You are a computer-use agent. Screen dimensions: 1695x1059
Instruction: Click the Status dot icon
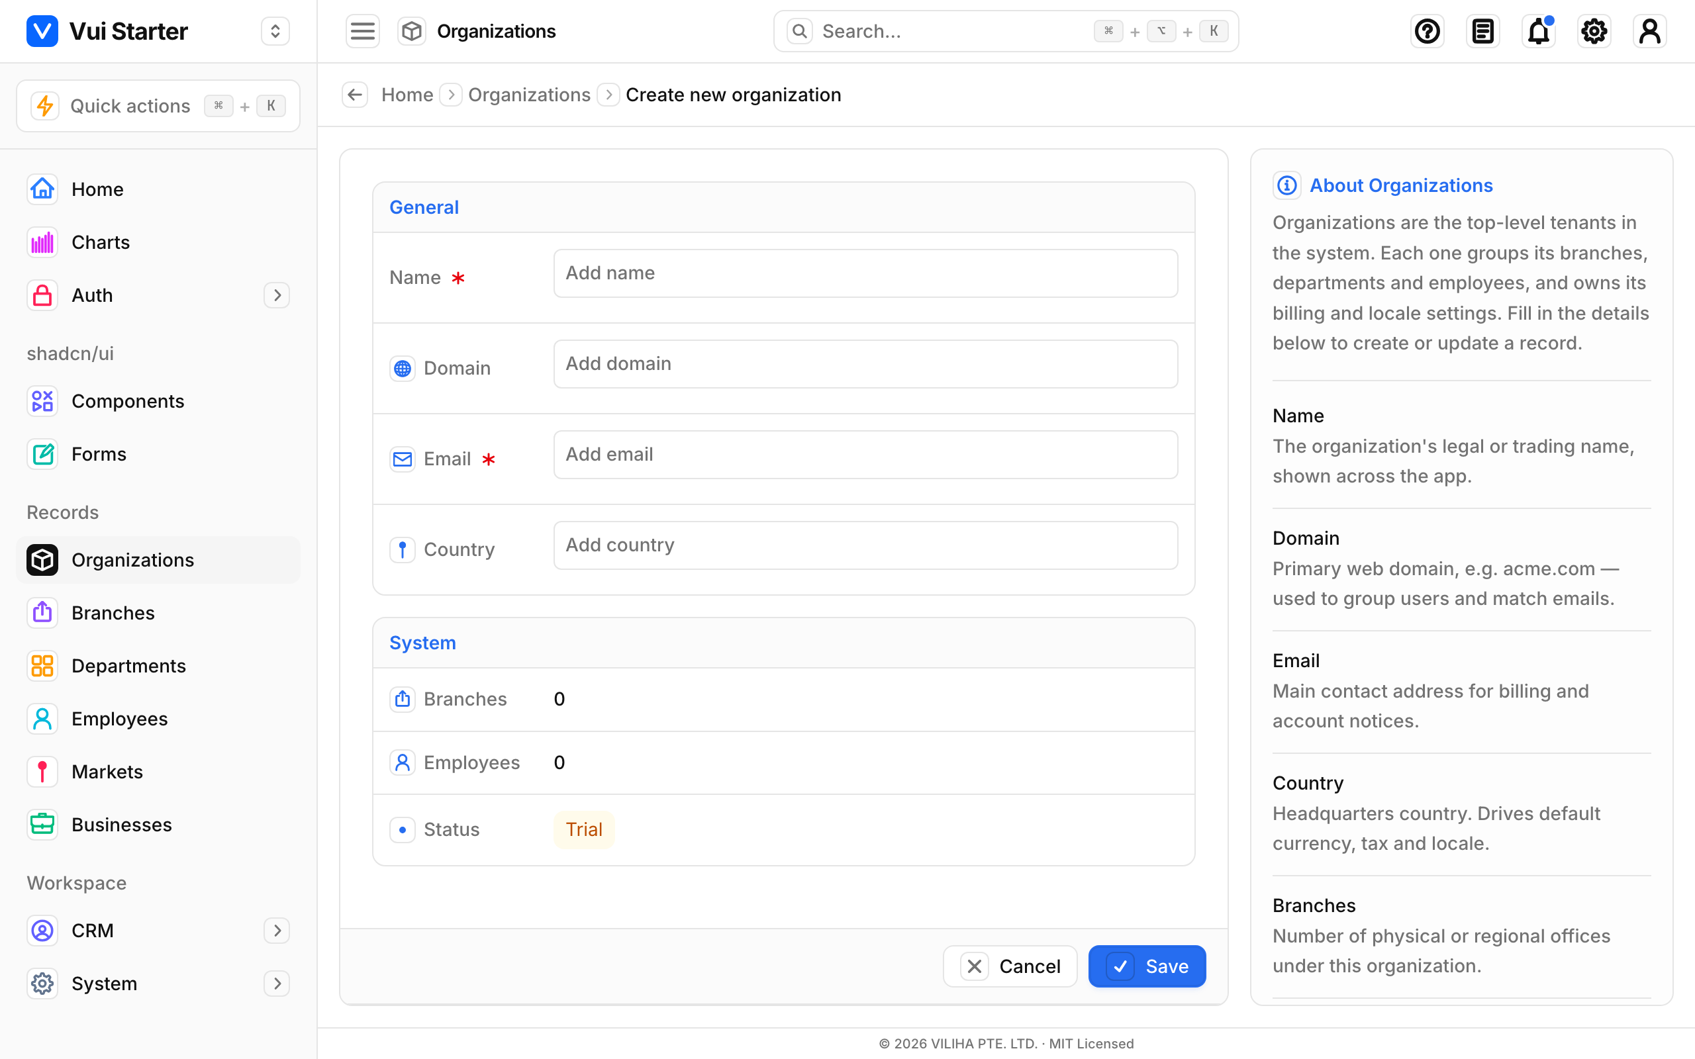(x=402, y=830)
